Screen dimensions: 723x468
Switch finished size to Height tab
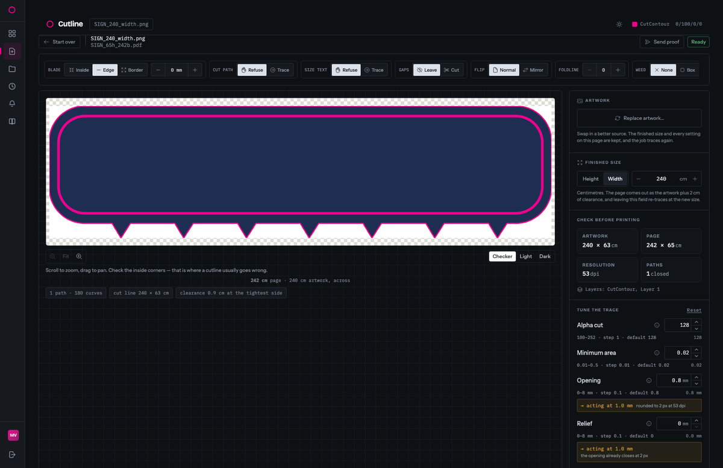(590, 179)
